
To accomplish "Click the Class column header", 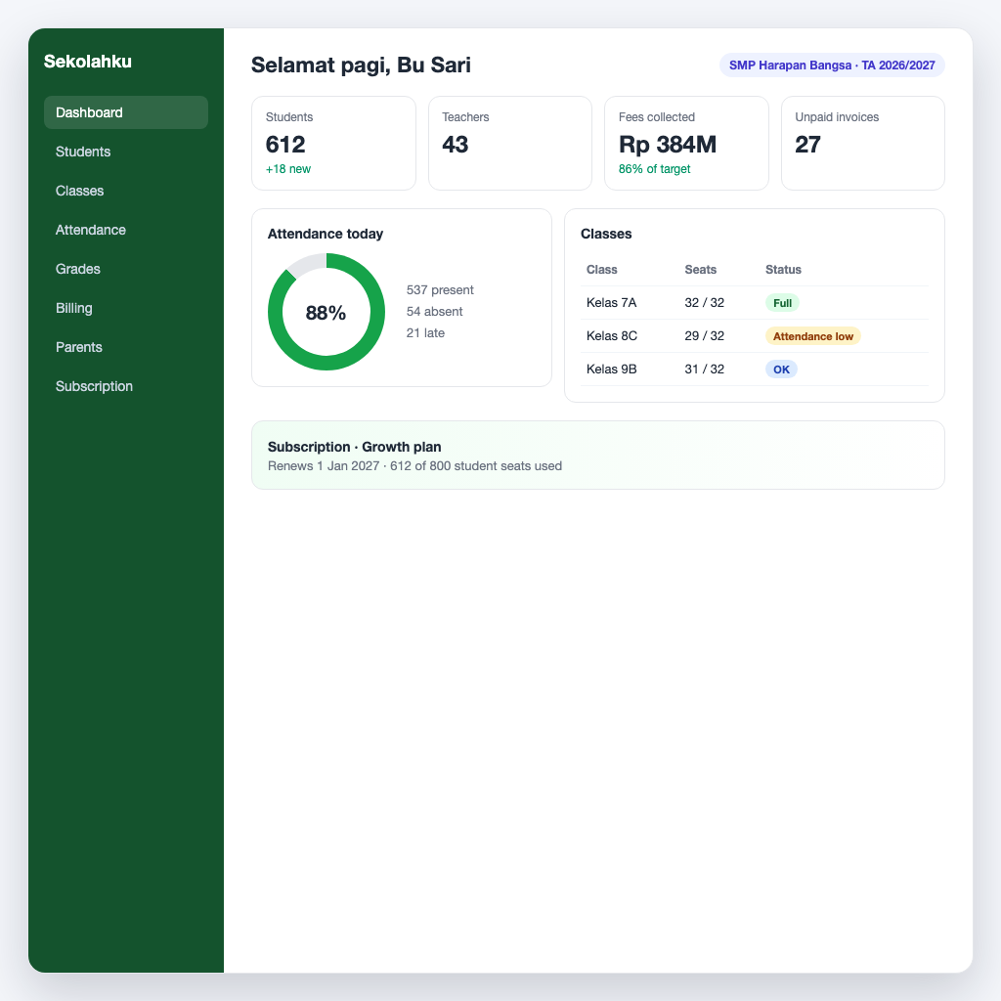I will pos(601,270).
